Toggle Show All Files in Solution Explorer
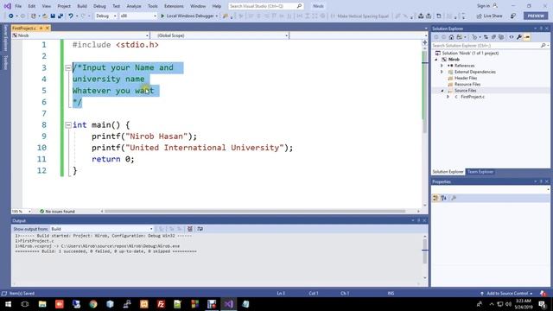Screen dimensions: 553x311 click(x=501, y=37)
